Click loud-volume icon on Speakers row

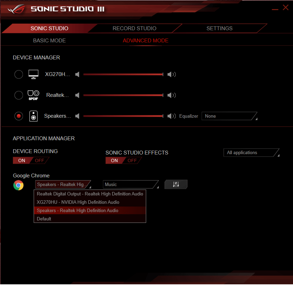point(171,116)
